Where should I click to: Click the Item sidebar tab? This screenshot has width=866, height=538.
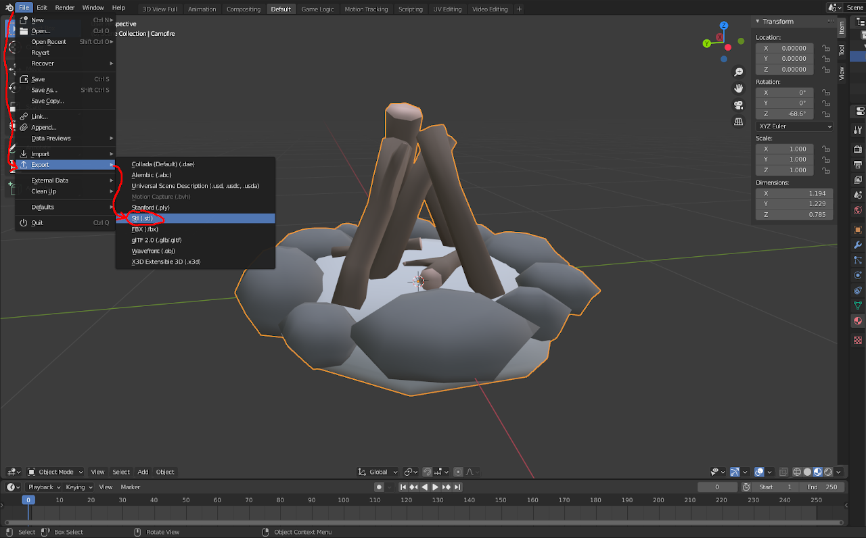point(842,27)
